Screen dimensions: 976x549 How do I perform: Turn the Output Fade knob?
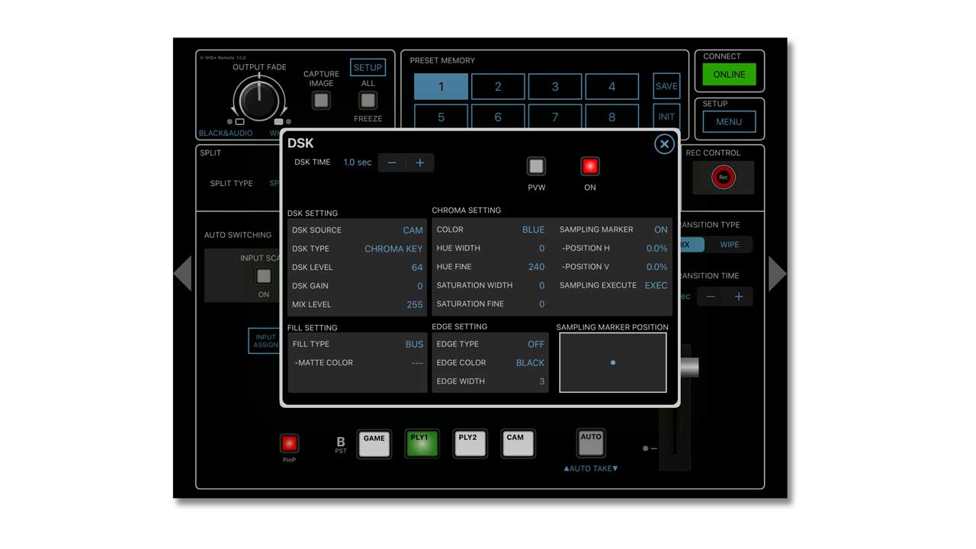coord(259,101)
